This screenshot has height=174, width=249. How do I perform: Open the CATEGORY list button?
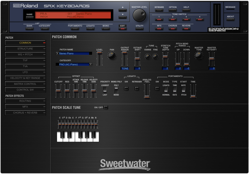pos(45,29)
